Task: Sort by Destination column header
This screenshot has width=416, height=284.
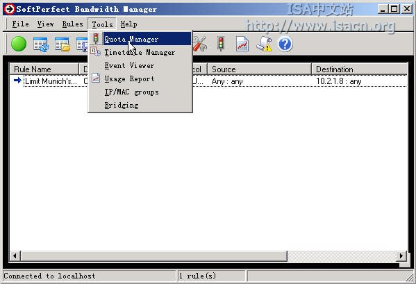Action: coord(360,69)
